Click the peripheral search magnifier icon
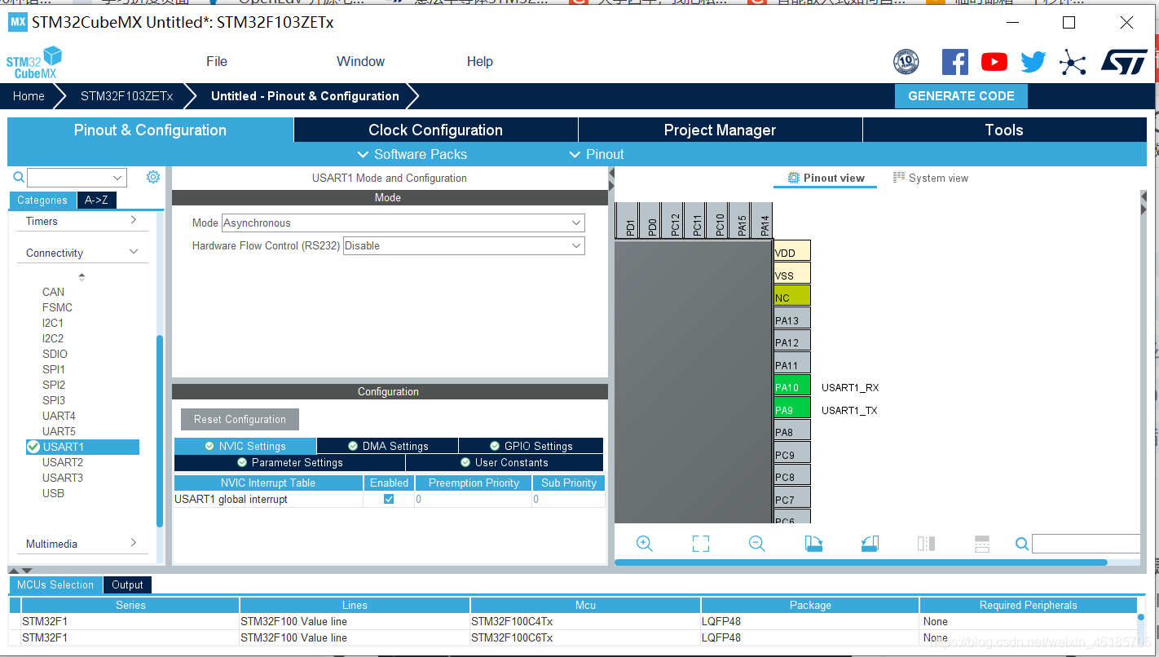This screenshot has width=1159, height=657. click(x=19, y=177)
